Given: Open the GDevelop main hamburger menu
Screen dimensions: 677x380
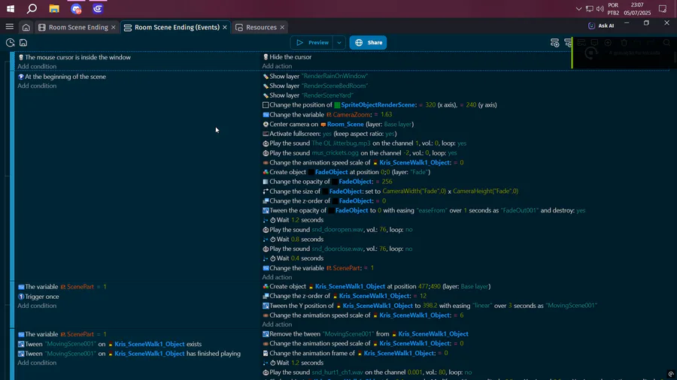Looking at the screenshot, I should tap(10, 27).
